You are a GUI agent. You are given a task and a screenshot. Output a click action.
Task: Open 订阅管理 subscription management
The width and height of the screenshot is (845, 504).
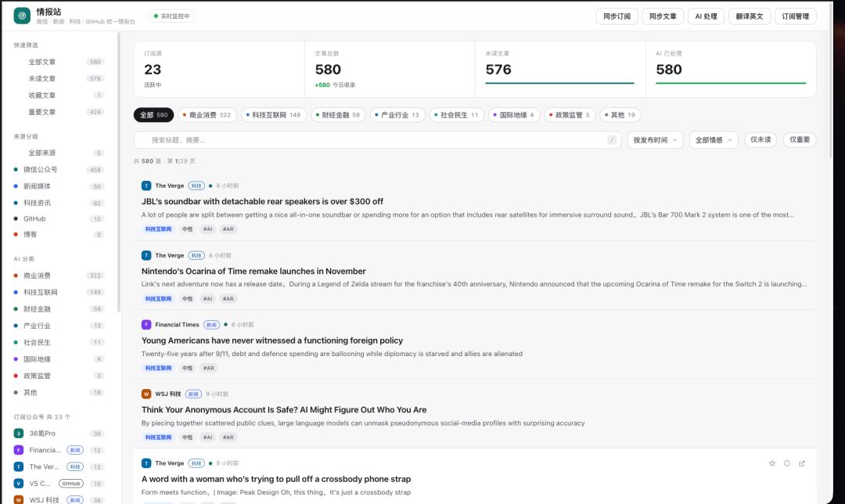pos(796,16)
